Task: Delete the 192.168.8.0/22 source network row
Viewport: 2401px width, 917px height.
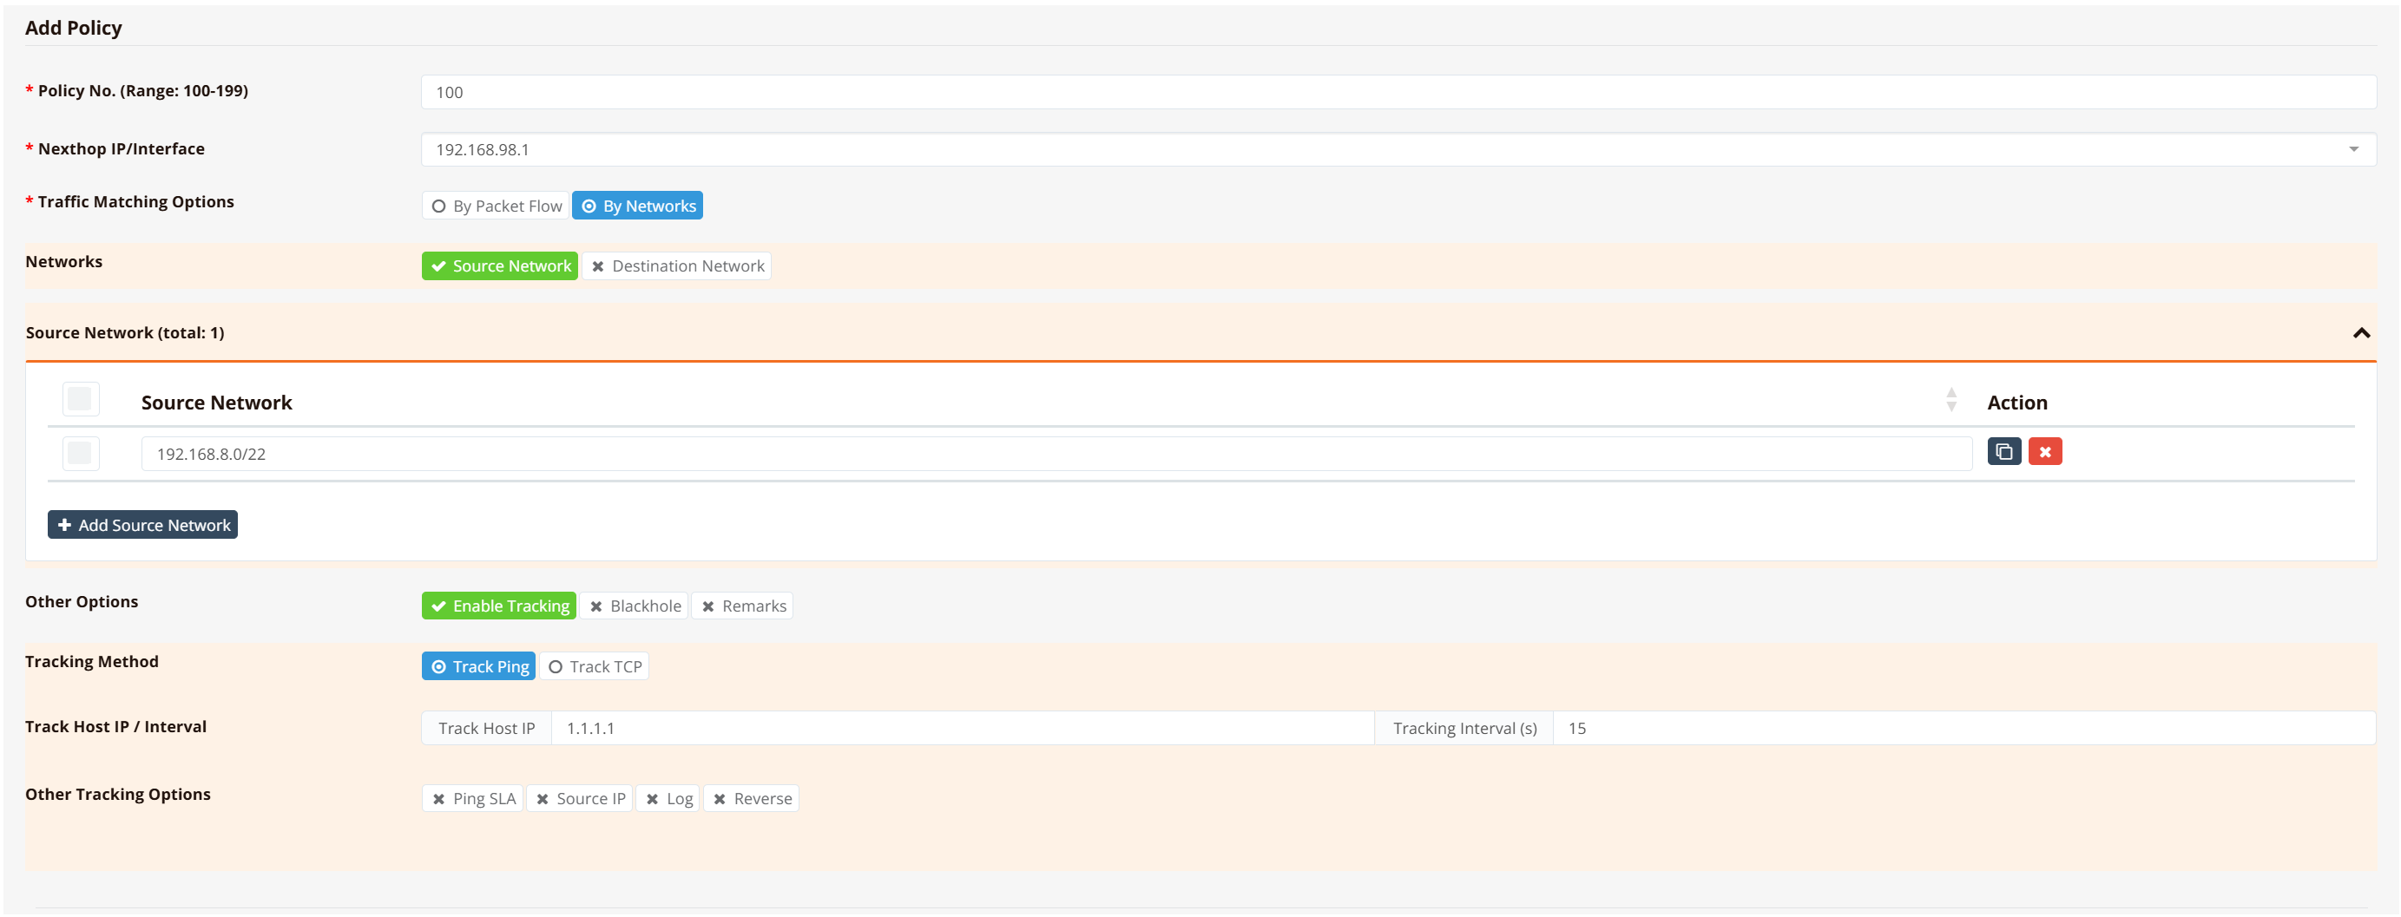Action: click(2044, 452)
